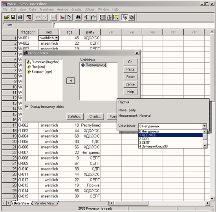
Task: Click row number 30 header
Action: coord(10,196)
